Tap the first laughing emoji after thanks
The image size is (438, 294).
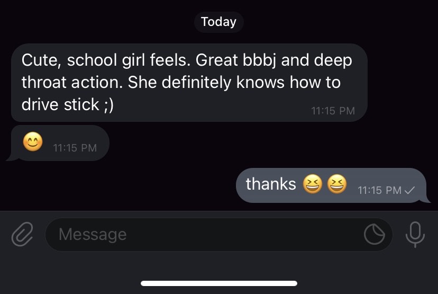pos(313,184)
